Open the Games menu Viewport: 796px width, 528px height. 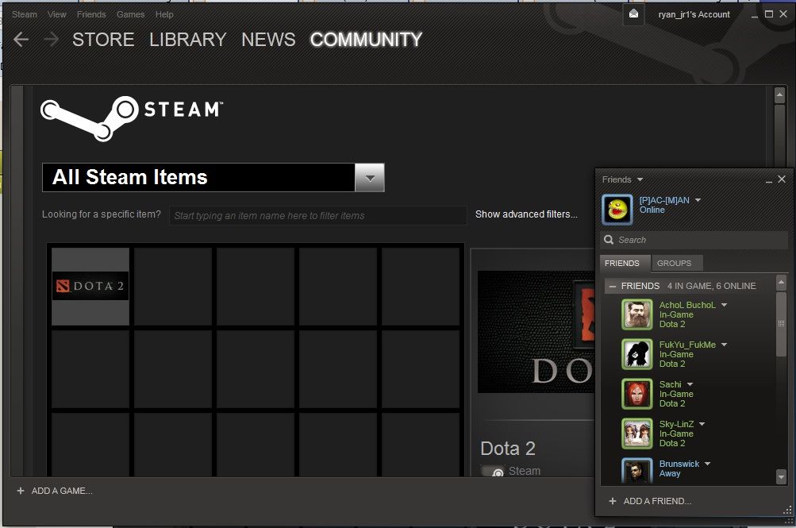coord(130,14)
